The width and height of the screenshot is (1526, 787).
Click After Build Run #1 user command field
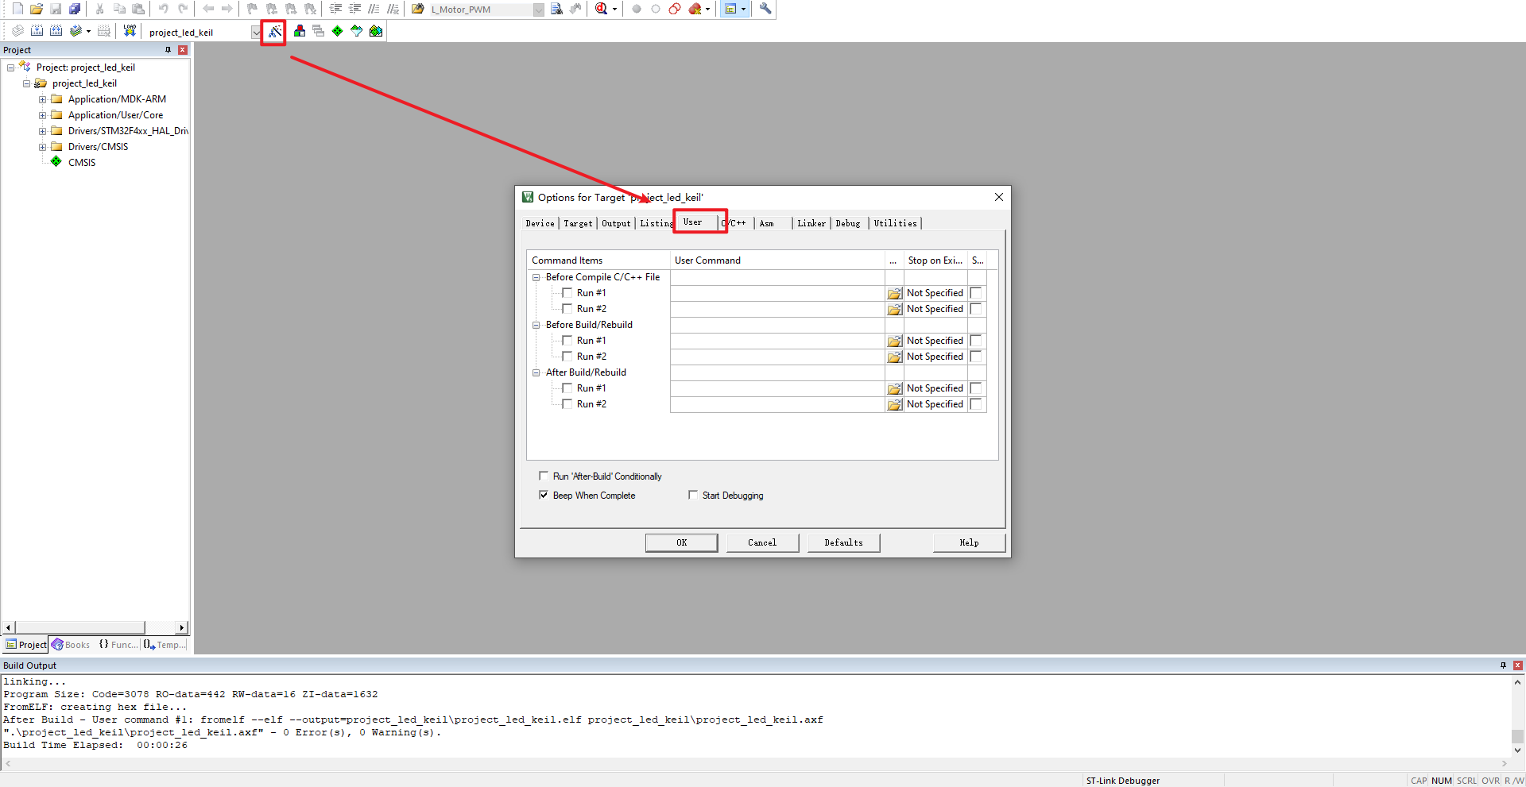coord(777,388)
